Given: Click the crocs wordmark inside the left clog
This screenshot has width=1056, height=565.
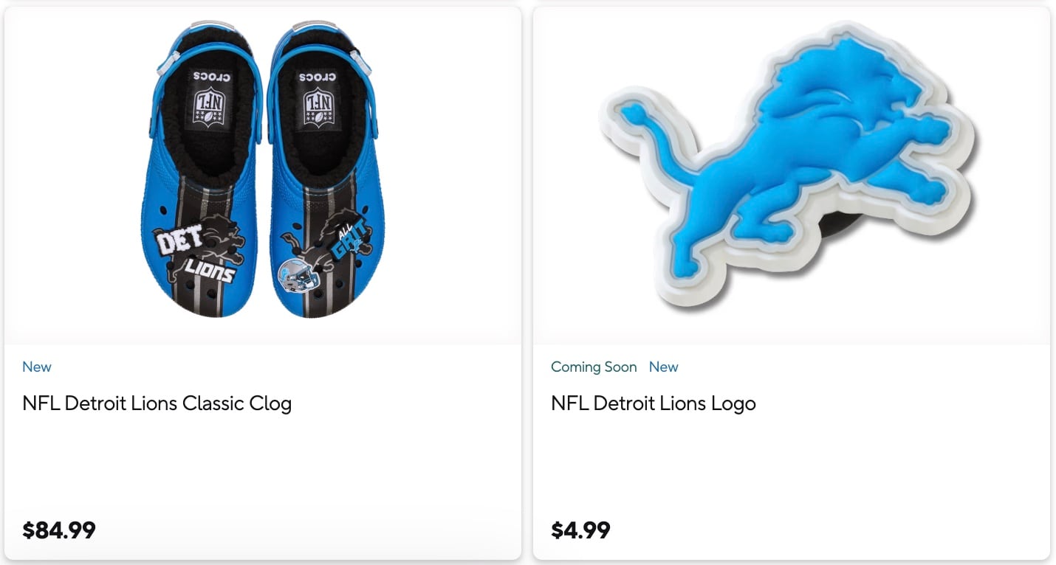Looking at the screenshot, I should pyautogui.click(x=211, y=77).
